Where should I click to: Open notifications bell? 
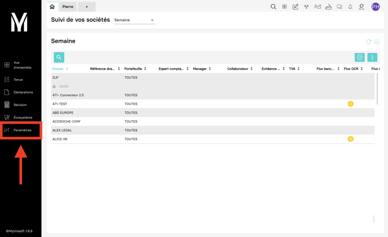(350, 7)
